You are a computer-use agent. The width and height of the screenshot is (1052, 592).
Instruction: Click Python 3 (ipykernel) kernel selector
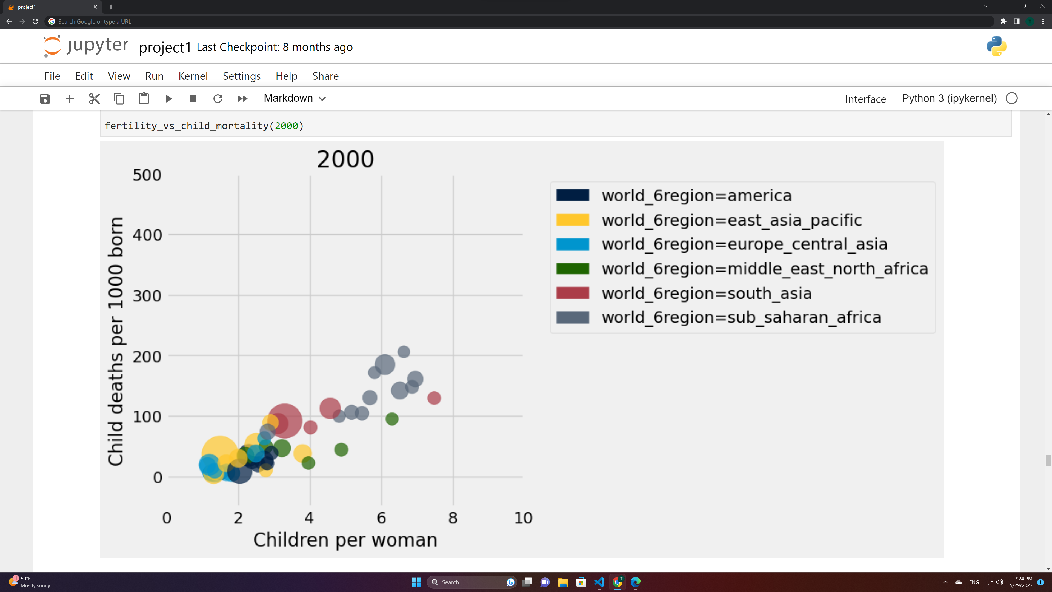tap(949, 98)
